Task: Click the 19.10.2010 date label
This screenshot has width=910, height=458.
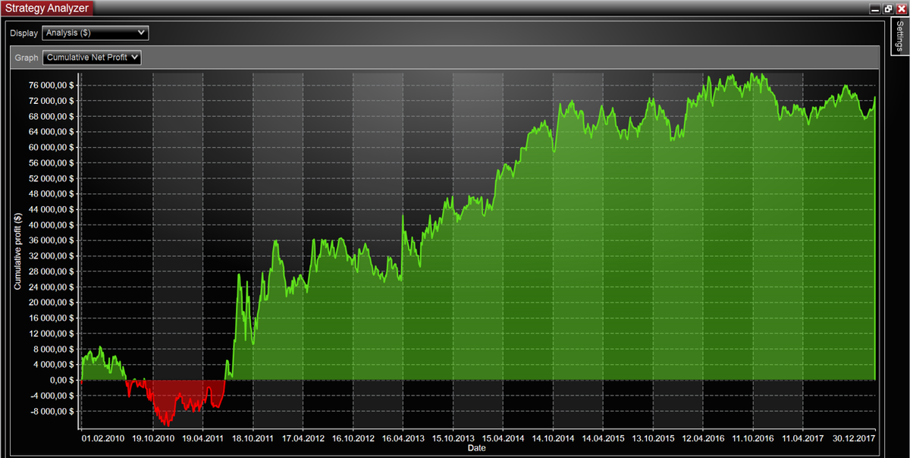Action: point(153,438)
